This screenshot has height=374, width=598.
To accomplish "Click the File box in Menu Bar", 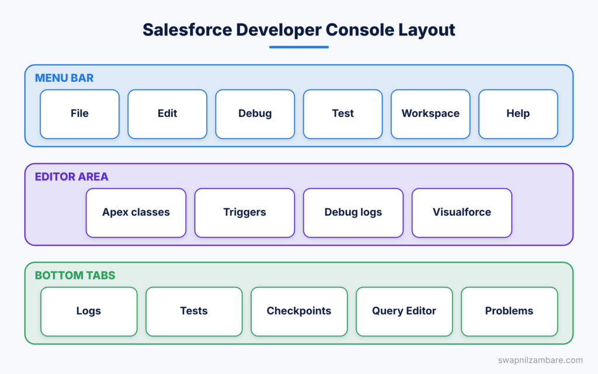I will (x=79, y=114).
